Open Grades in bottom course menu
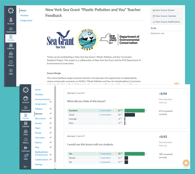The image size is (195, 174). click(x=38, y=123)
